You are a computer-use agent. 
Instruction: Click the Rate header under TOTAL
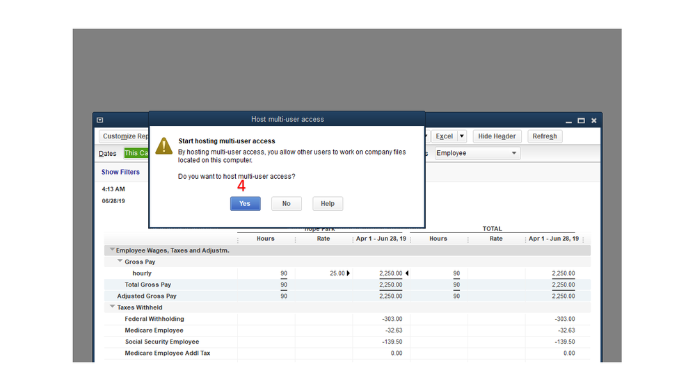click(496, 239)
